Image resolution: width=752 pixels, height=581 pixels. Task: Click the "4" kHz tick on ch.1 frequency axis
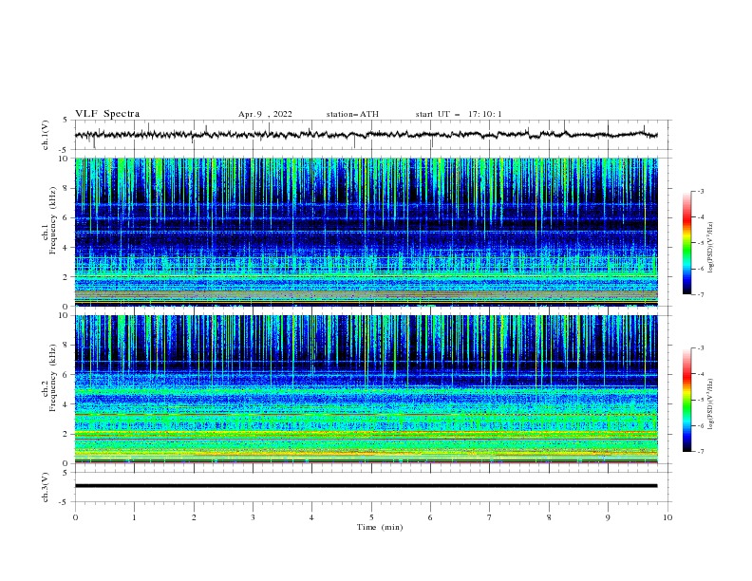(x=66, y=248)
